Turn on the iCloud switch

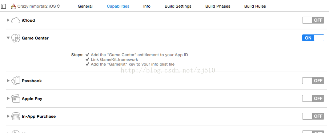click(313, 20)
